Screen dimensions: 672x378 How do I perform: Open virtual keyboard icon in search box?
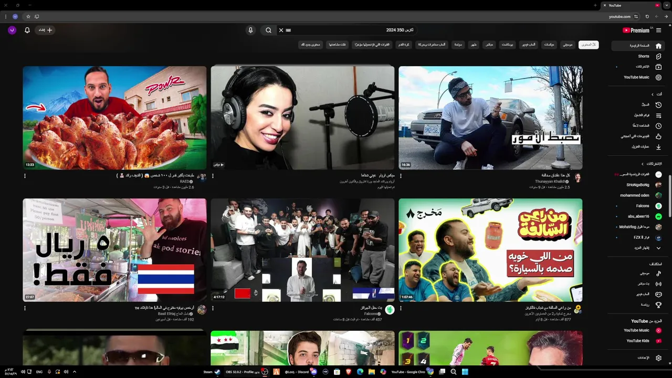click(x=288, y=30)
